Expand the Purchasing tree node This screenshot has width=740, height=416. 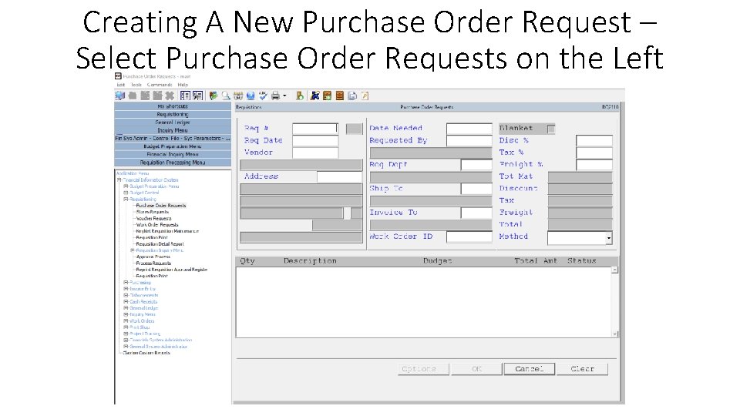tap(126, 283)
